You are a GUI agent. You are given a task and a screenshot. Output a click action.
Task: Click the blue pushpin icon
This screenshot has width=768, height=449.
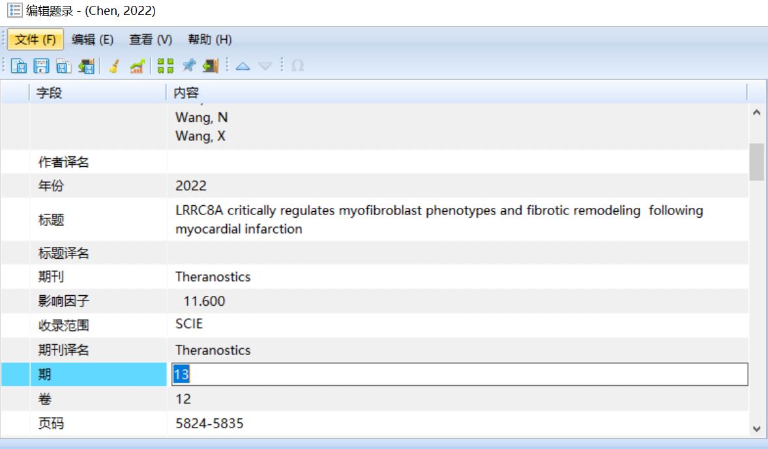[188, 66]
